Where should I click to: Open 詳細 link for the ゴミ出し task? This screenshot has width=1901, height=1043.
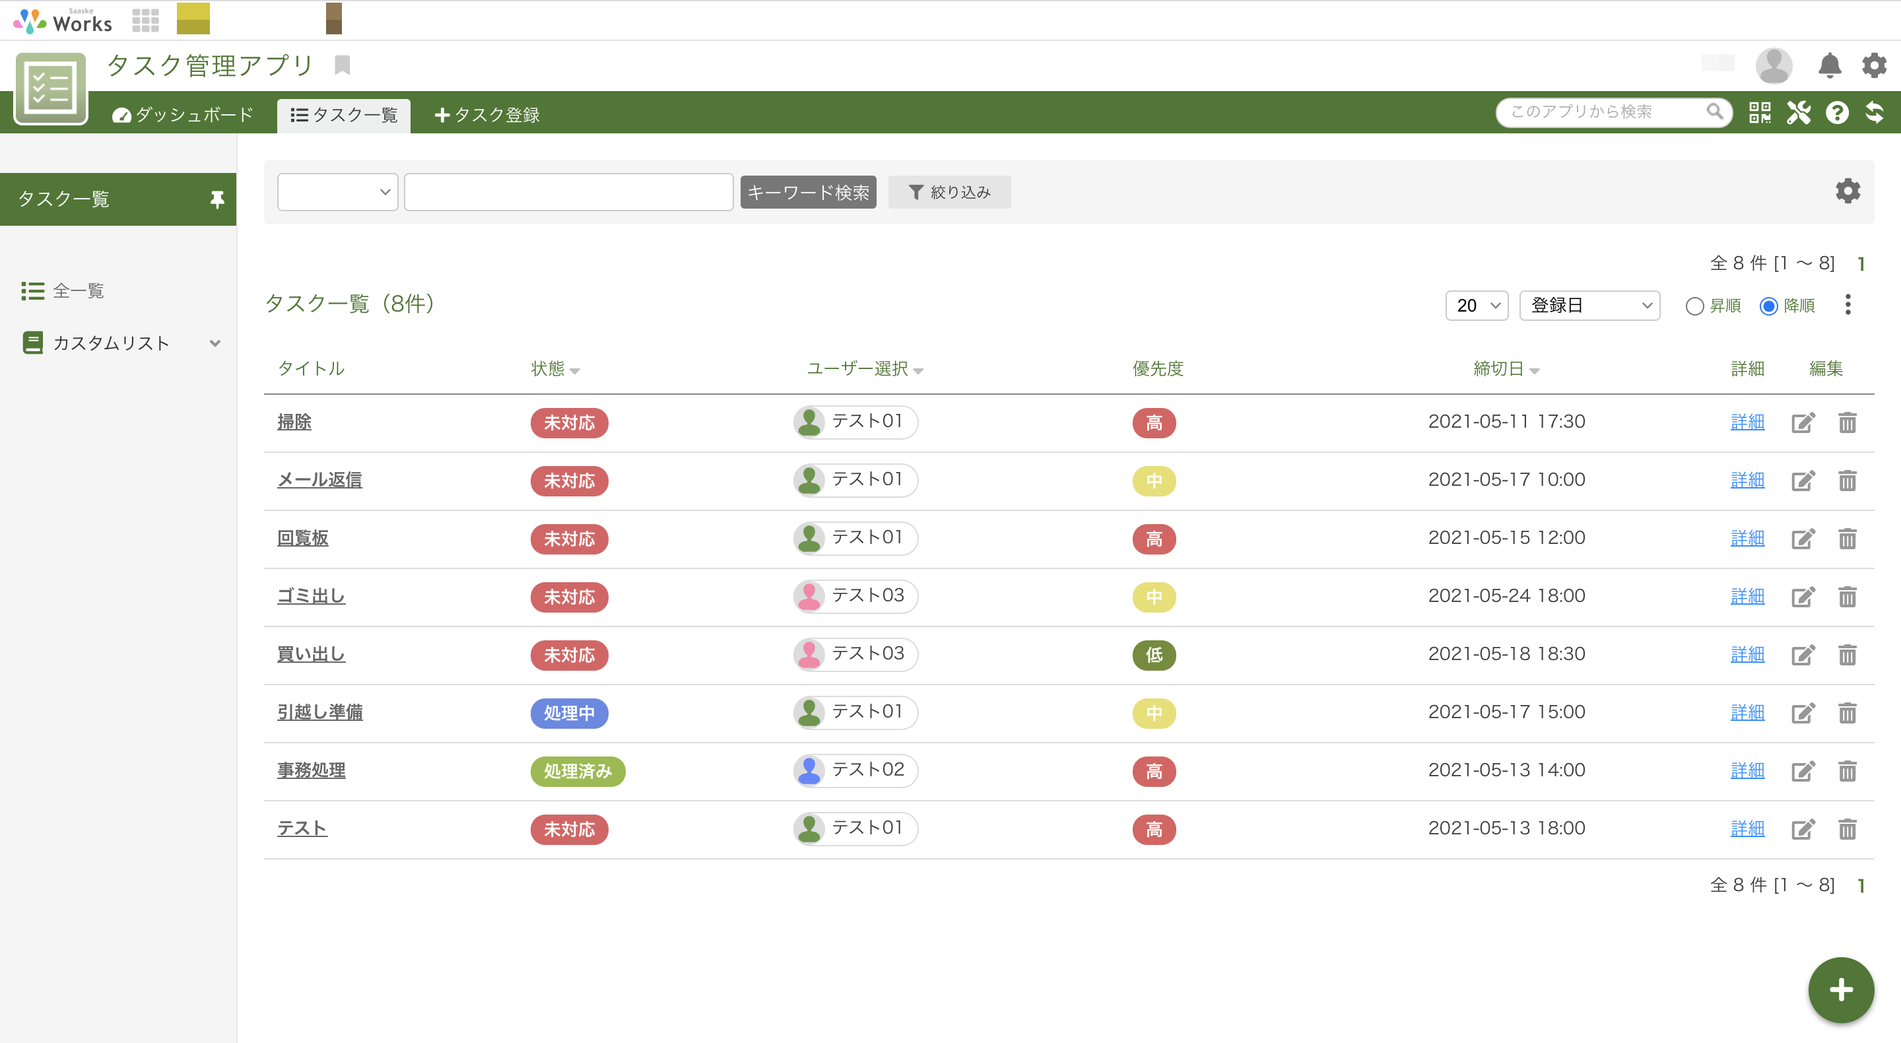[1747, 596]
